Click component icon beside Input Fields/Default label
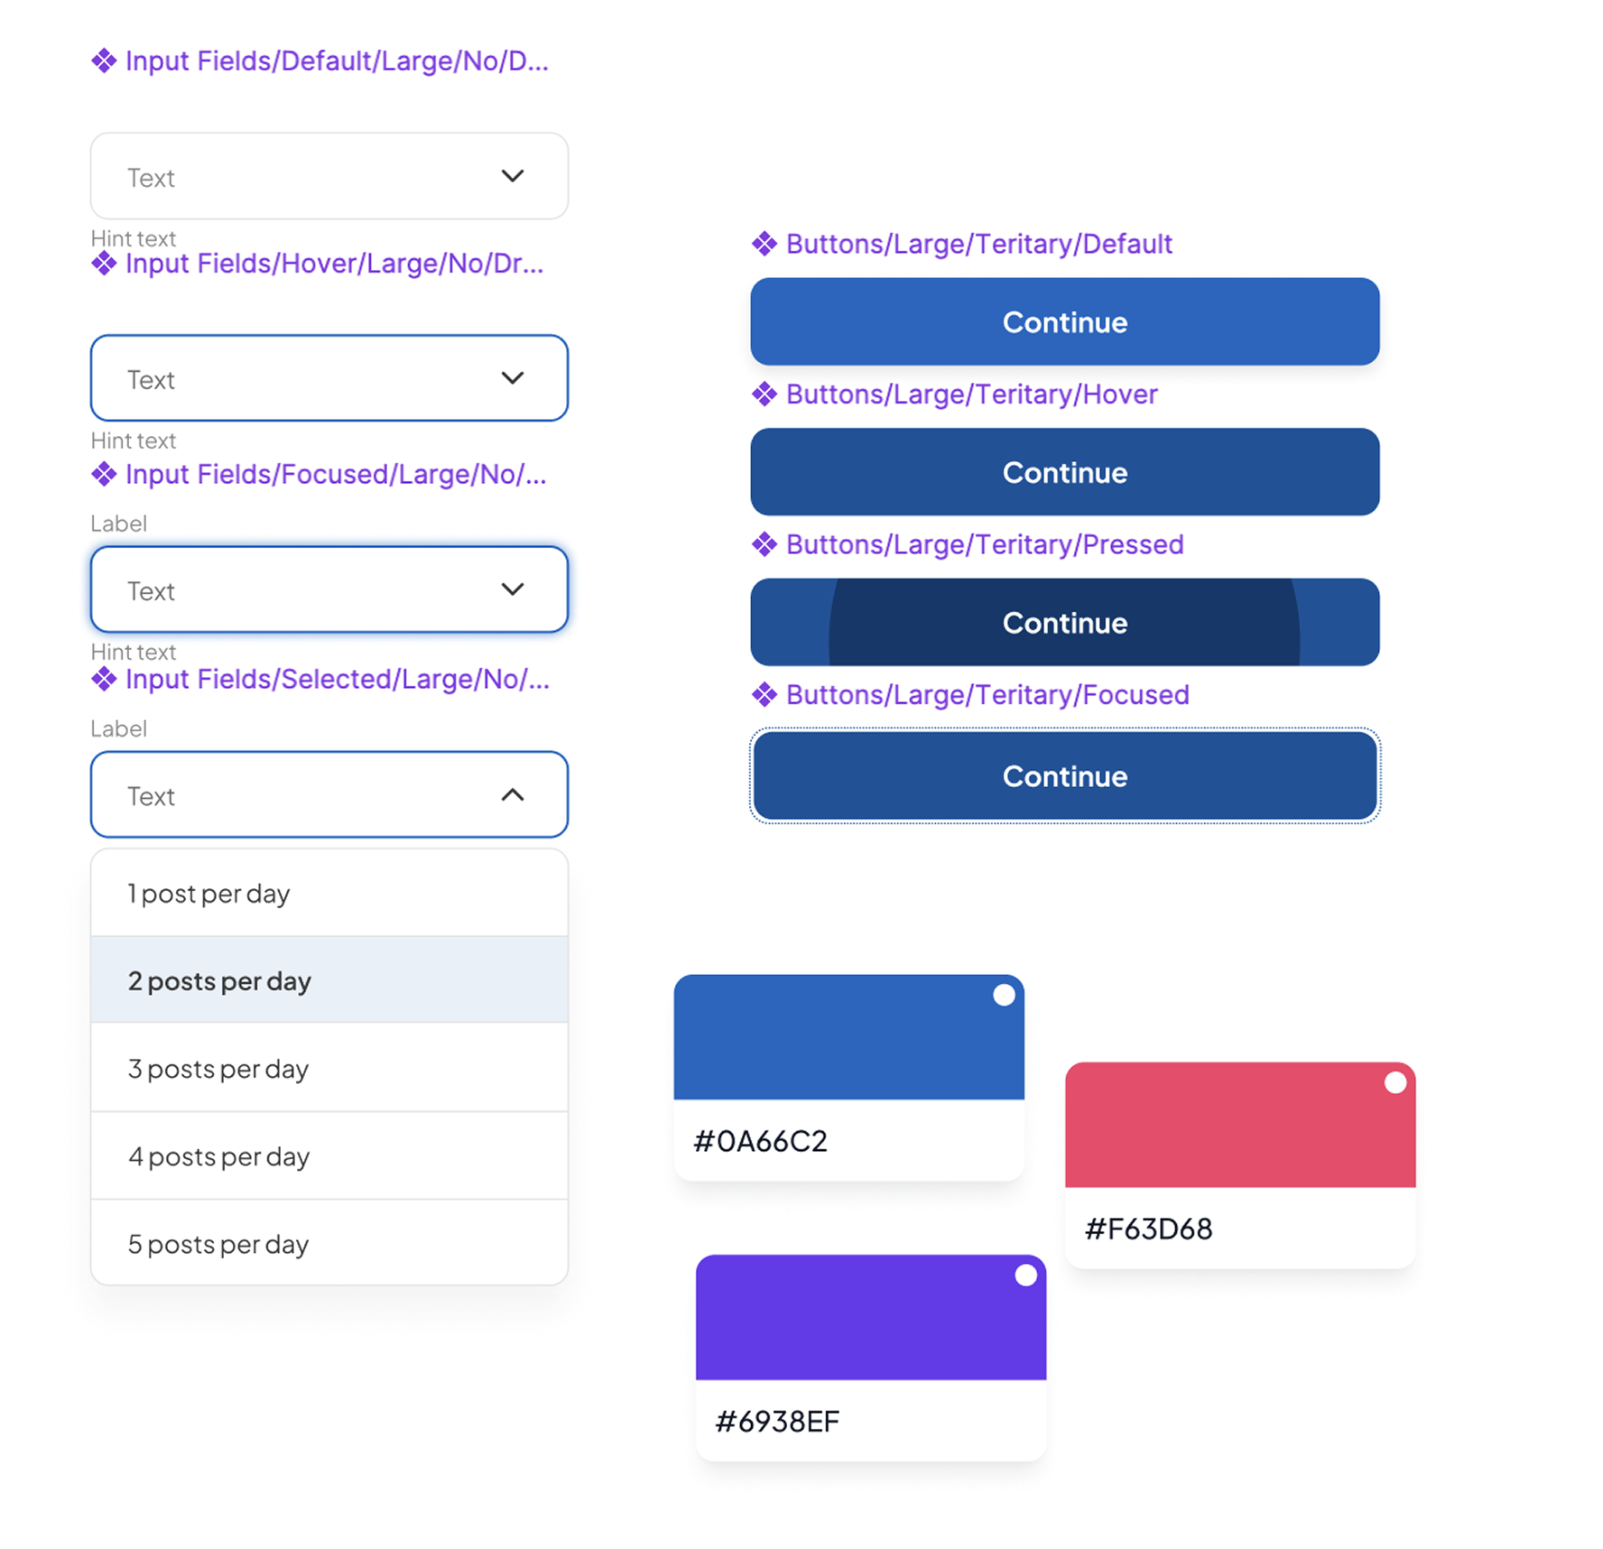This screenshot has width=1603, height=1549. pos(104,61)
